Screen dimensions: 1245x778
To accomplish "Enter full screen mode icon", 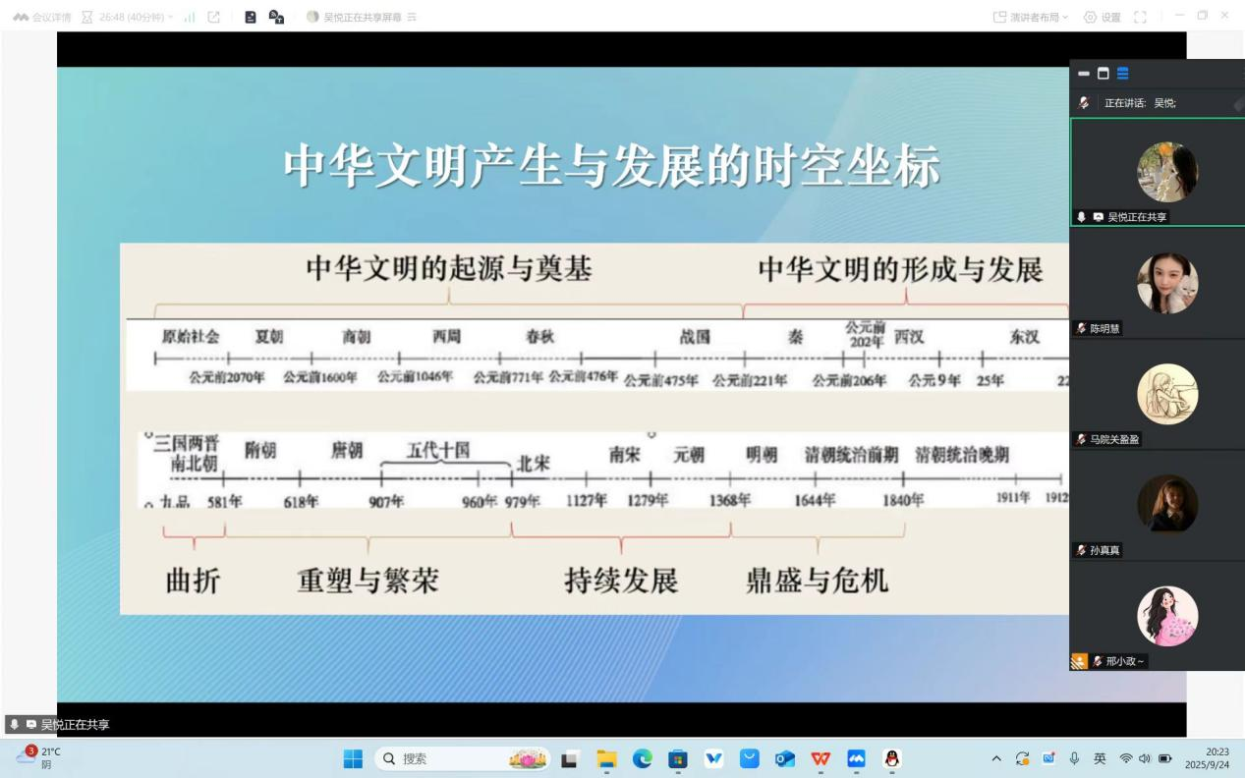I will (1140, 17).
